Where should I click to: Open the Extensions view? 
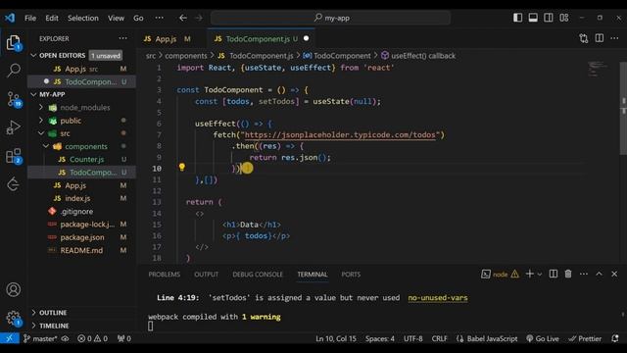[14, 156]
